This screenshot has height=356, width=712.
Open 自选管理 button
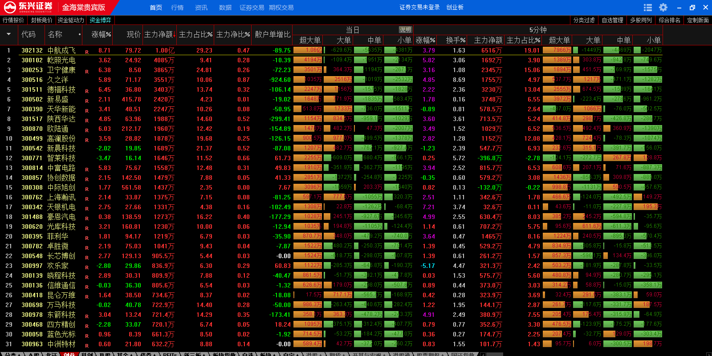click(x=612, y=20)
